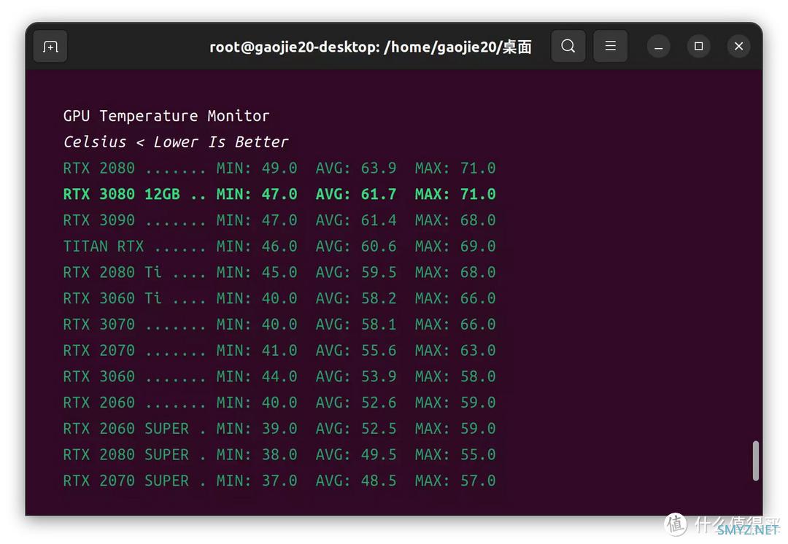Viewport: 788px width, 544px height.
Task: Select the 'RTX 2080 Ti' label
Action: click(112, 272)
